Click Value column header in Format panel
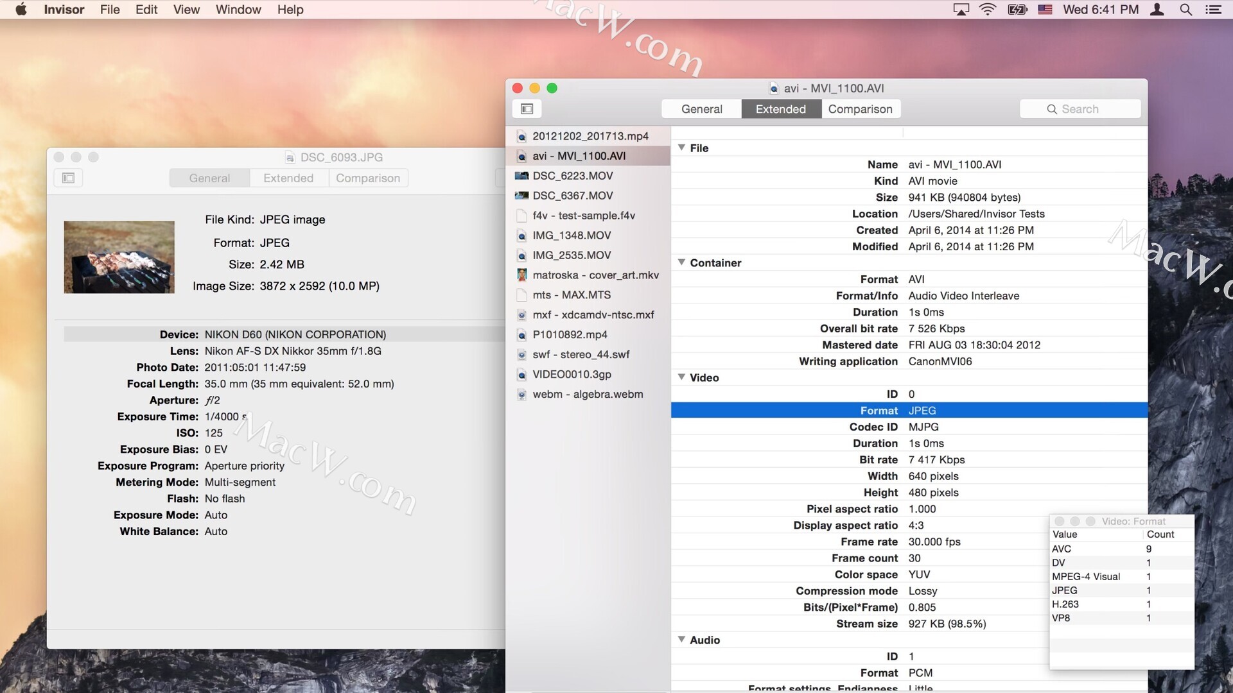Image resolution: width=1233 pixels, height=693 pixels. (x=1097, y=535)
